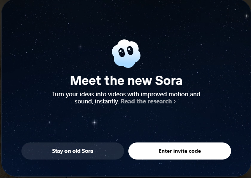Click the faint star left of the mascot
The height and width of the screenshot is (178, 251).
coord(80,47)
